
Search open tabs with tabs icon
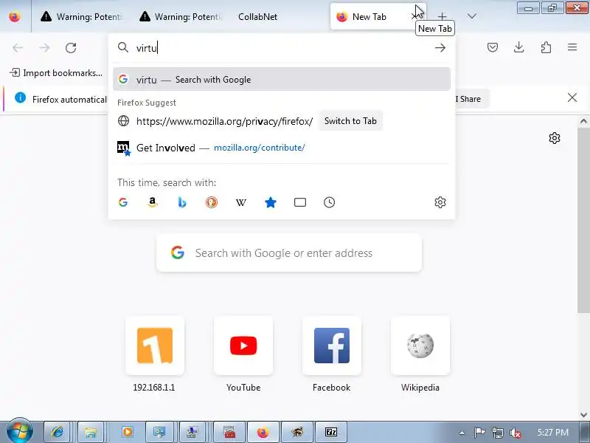pyautogui.click(x=300, y=202)
